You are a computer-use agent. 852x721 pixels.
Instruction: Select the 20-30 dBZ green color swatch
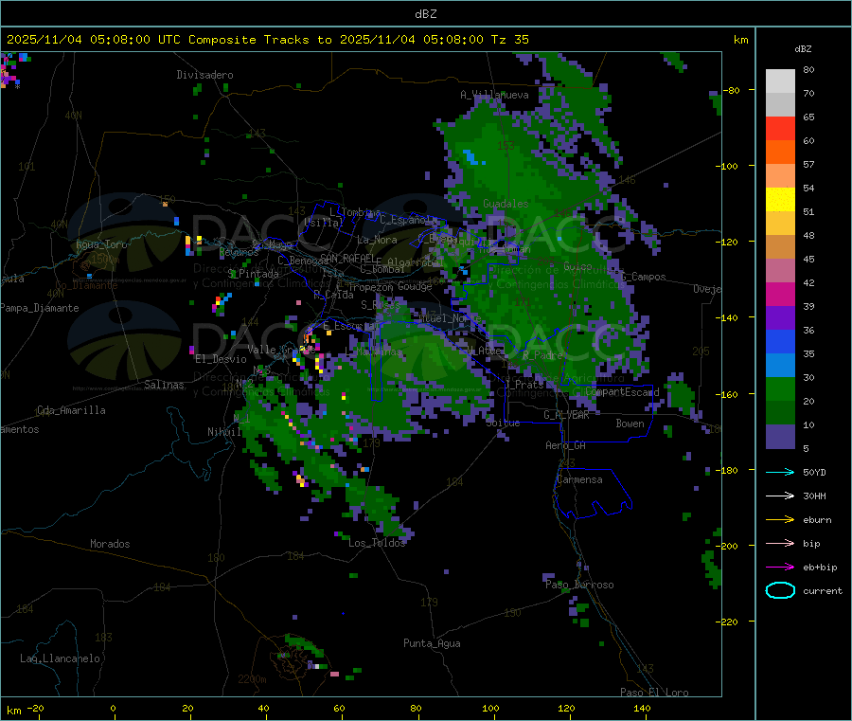point(780,388)
